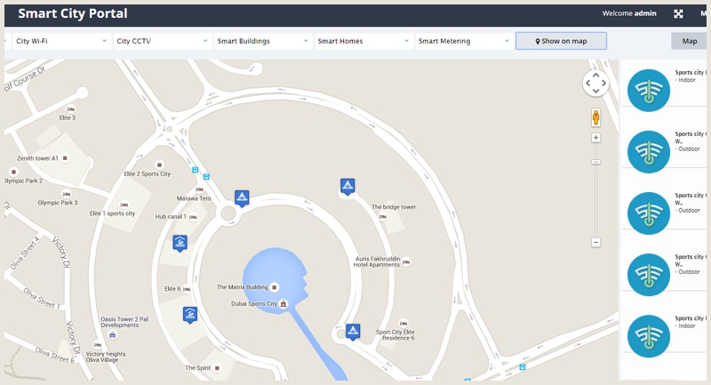Expand the Smart Homes dropdown

coord(363,41)
